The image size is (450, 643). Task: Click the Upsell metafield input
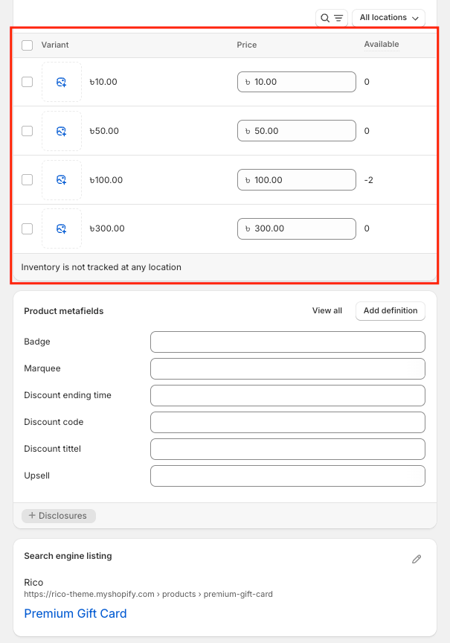288,476
